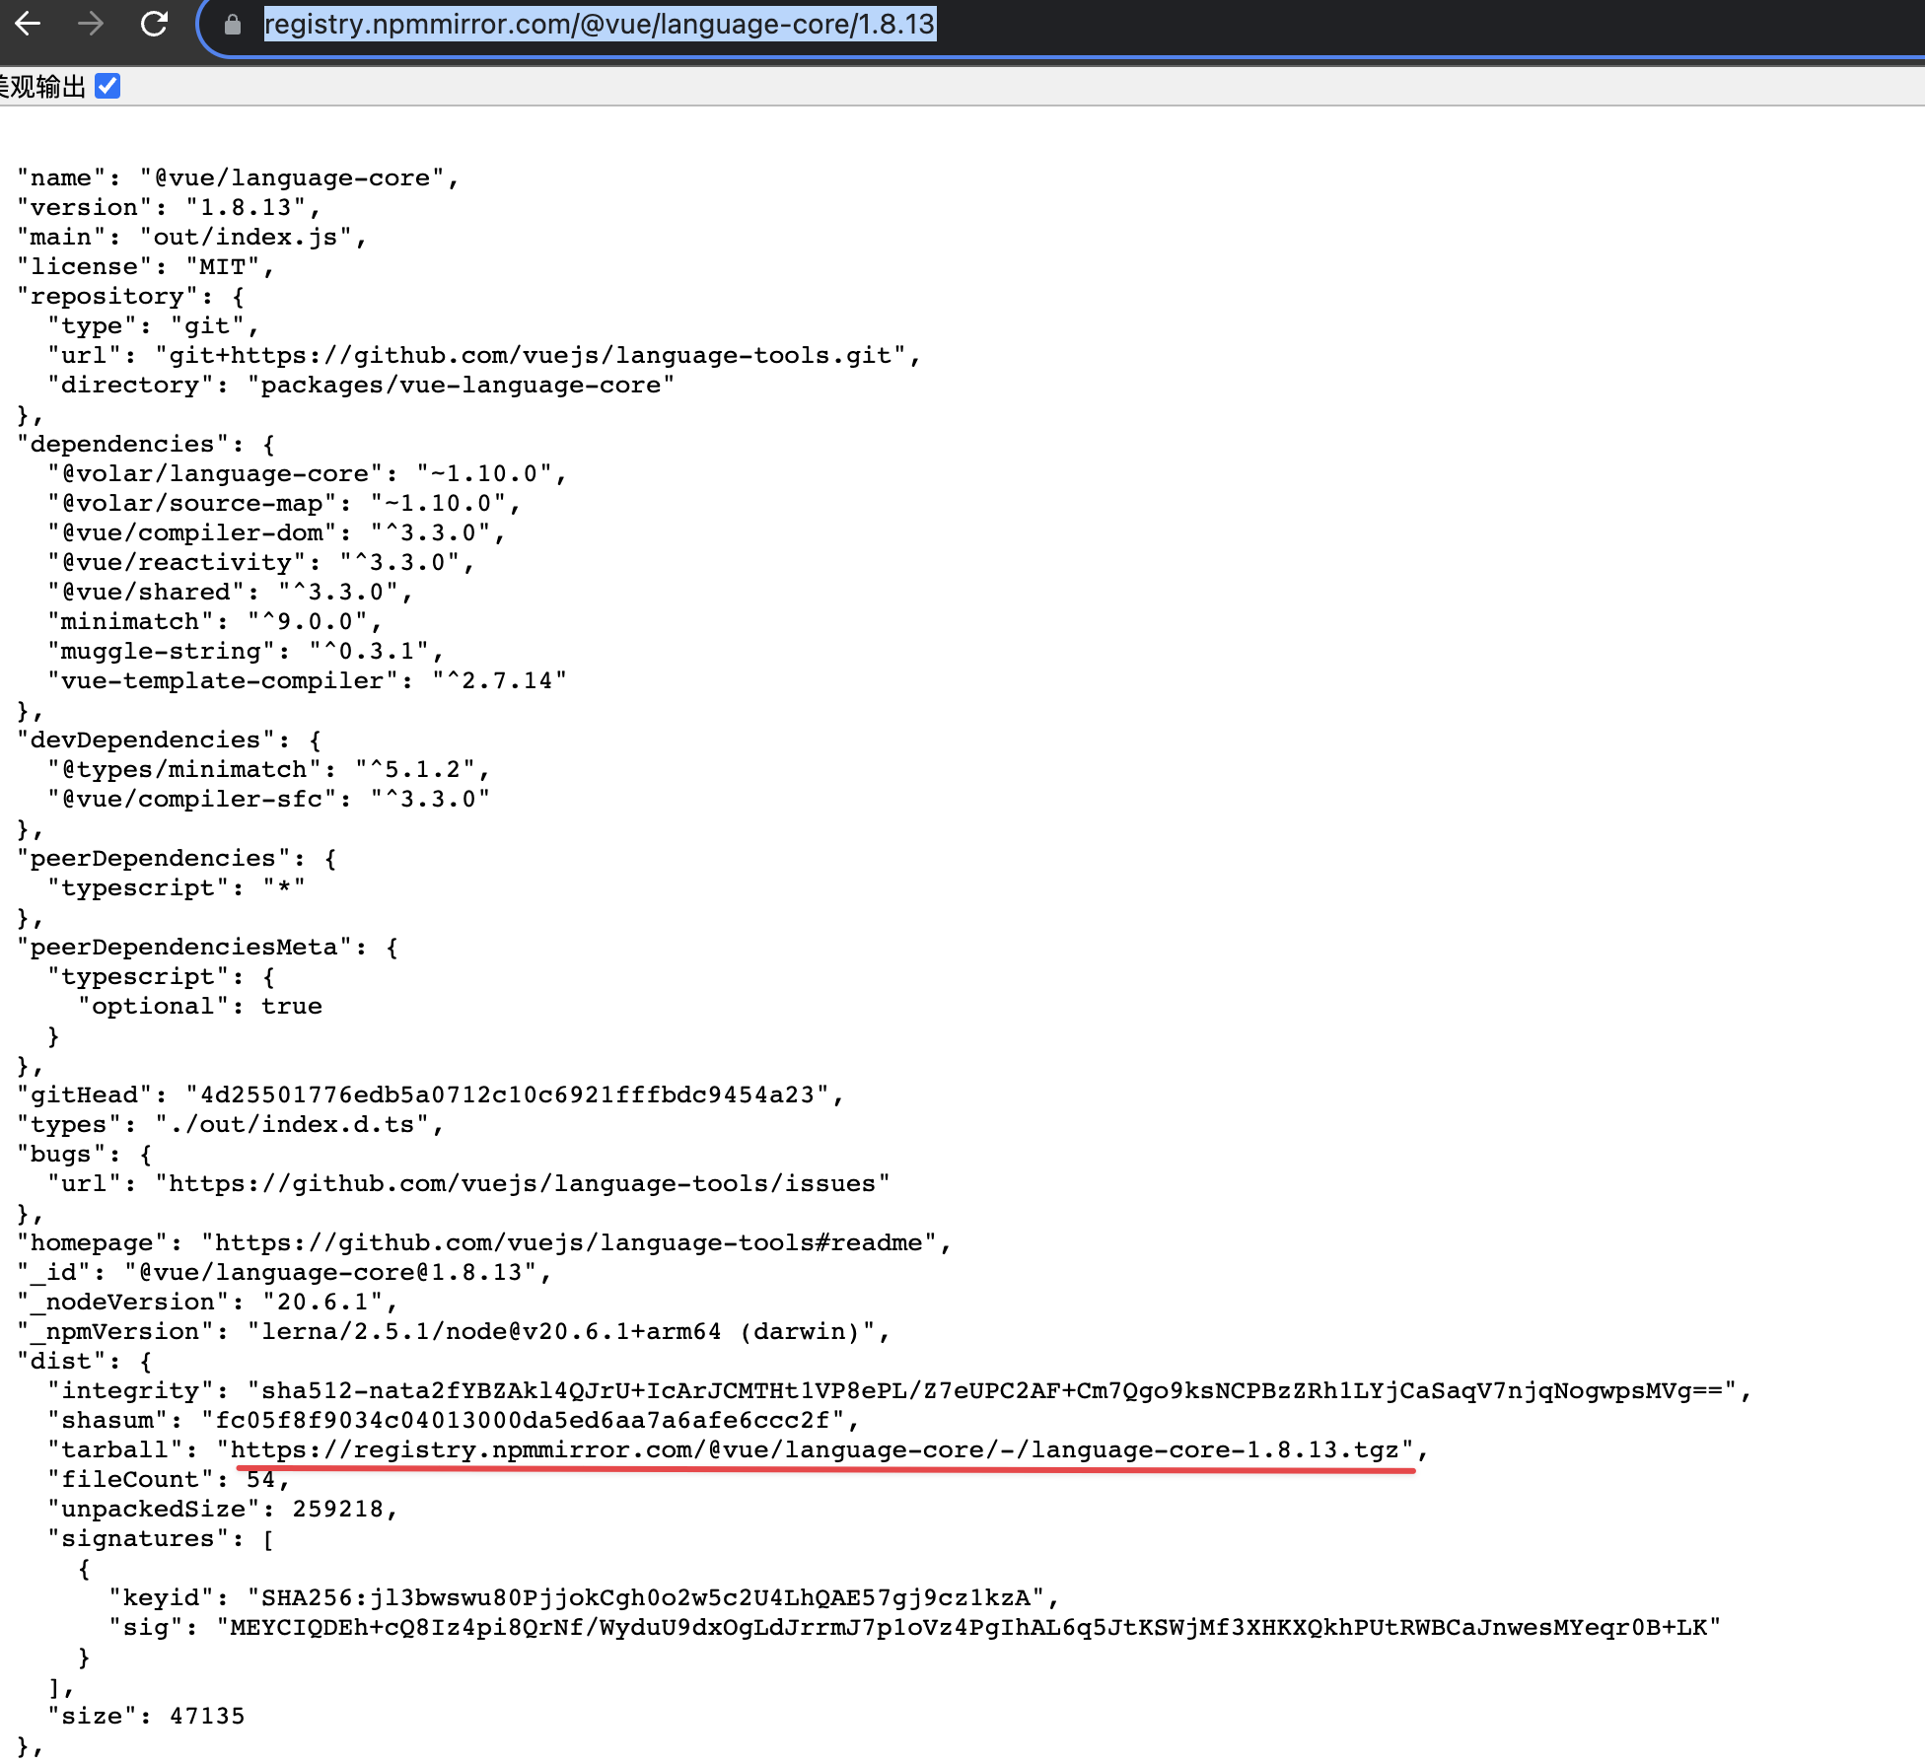Click the types value ./out/index.d.ts
This screenshot has height=1763, width=1925.
click(292, 1125)
